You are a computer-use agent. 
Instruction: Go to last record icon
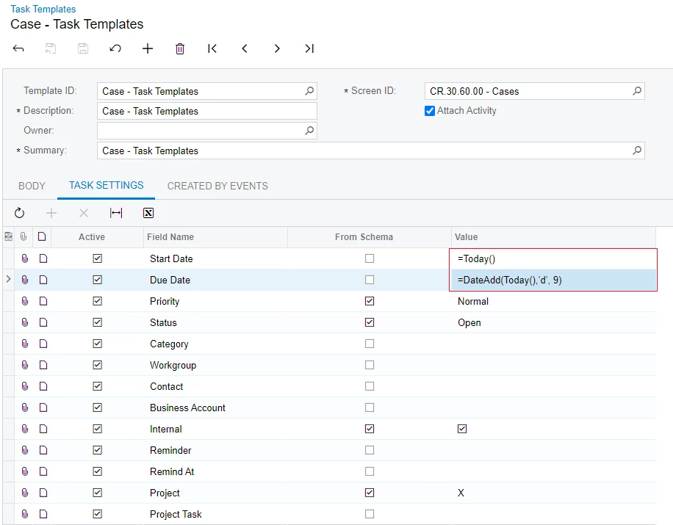point(309,48)
